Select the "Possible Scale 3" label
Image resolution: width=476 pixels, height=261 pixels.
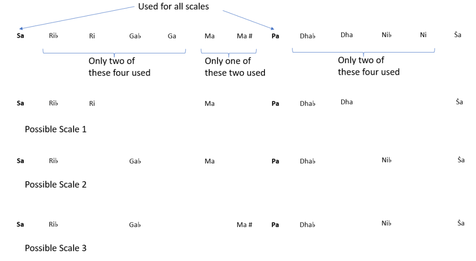[x=55, y=248]
